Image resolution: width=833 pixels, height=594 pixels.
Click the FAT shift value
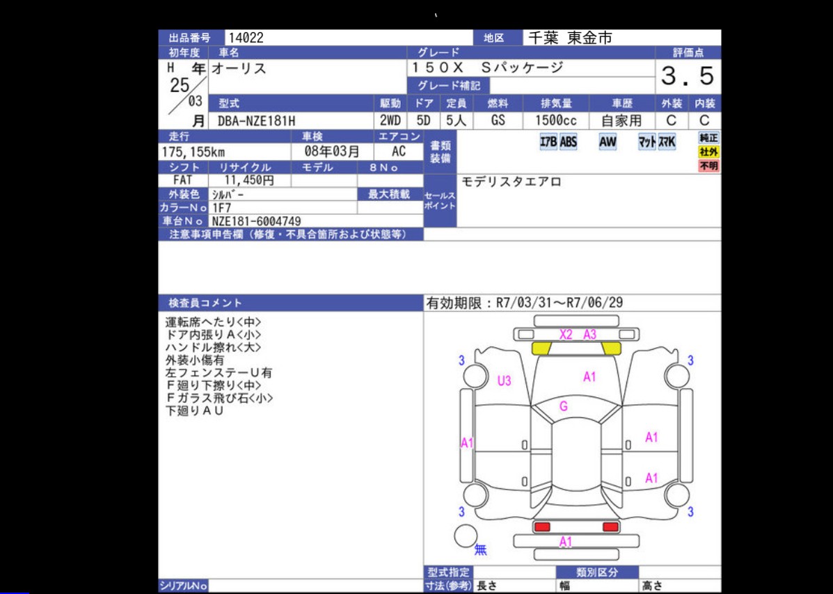183,180
